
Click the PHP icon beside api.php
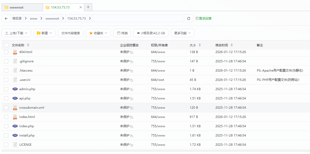click(15, 98)
